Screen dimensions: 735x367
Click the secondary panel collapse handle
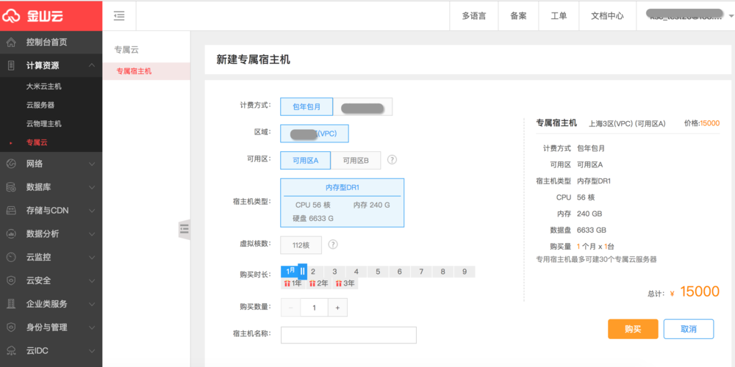click(x=184, y=229)
